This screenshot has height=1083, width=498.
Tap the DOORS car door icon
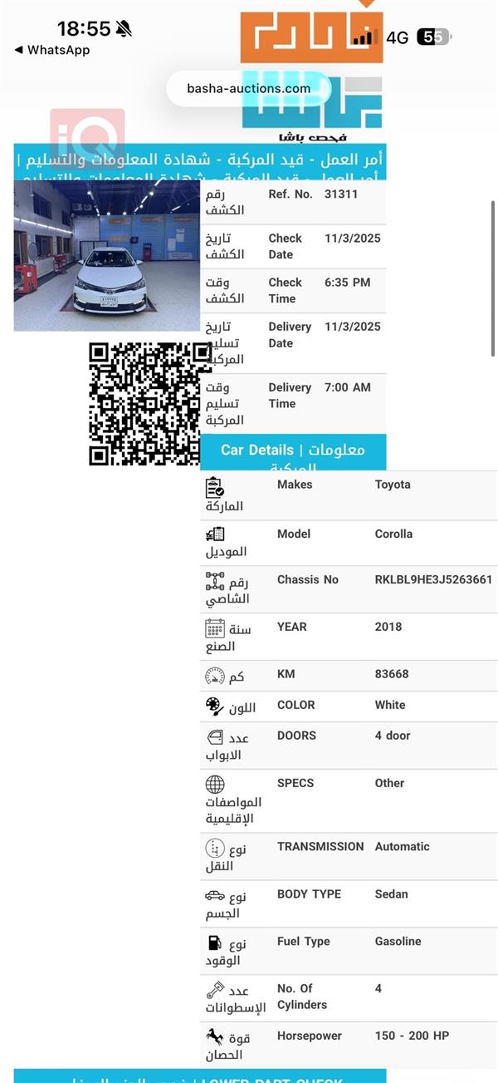tap(215, 737)
